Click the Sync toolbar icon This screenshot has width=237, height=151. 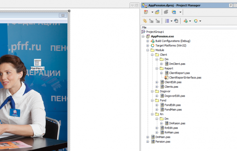point(145,21)
